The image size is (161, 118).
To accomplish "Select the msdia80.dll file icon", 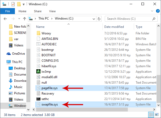I will pyautogui.click(x=38, y=77).
